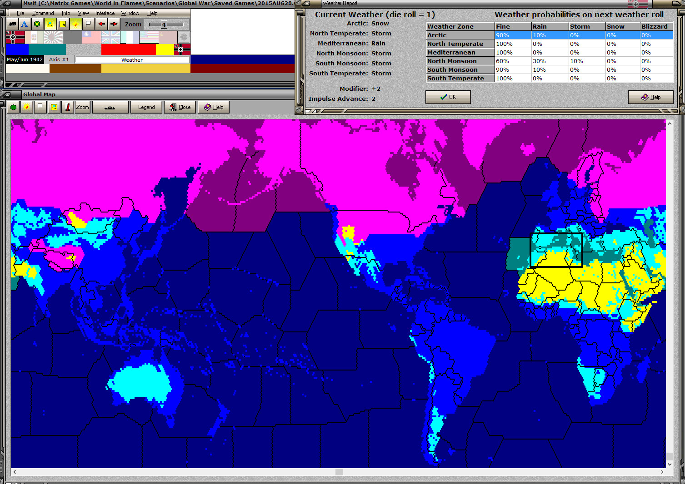Toggle the sun weather overlay in Global Map toolbar
685x484 pixels.
pos(26,108)
